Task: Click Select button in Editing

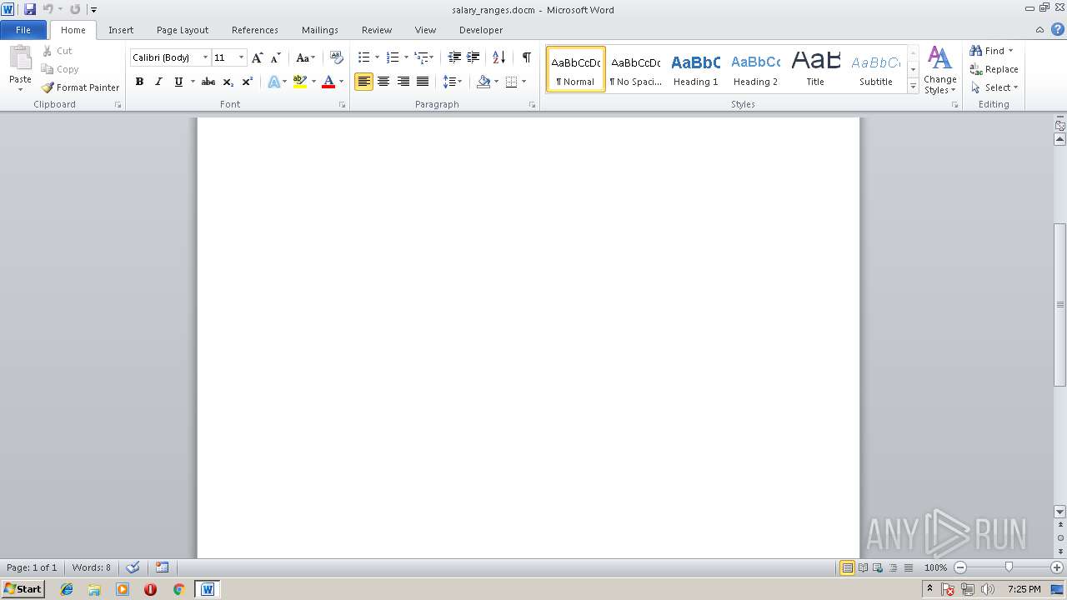Action: pyautogui.click(x=994, y=87)
